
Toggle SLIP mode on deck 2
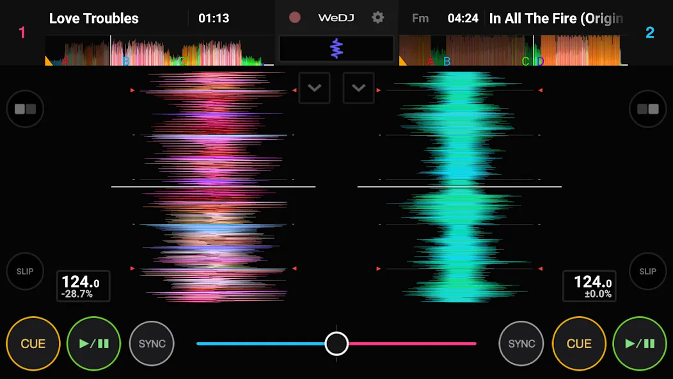647,271
